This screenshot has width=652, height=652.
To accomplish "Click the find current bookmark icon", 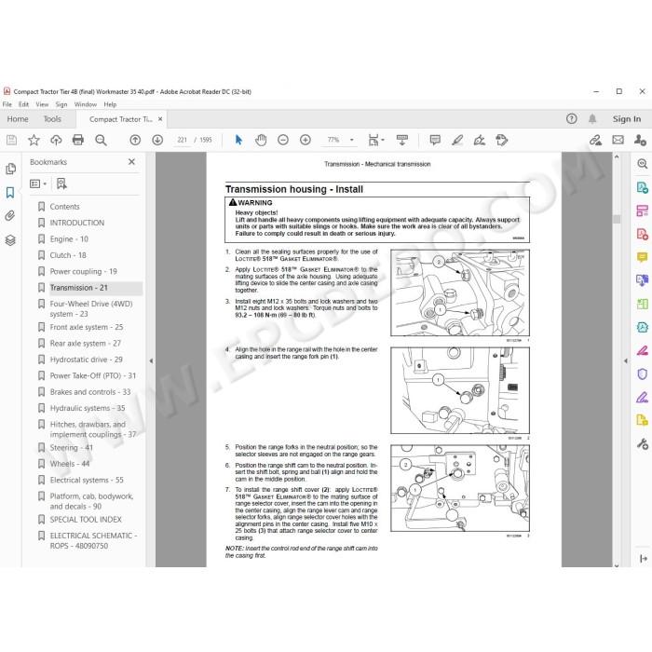I will click(61, 183).
